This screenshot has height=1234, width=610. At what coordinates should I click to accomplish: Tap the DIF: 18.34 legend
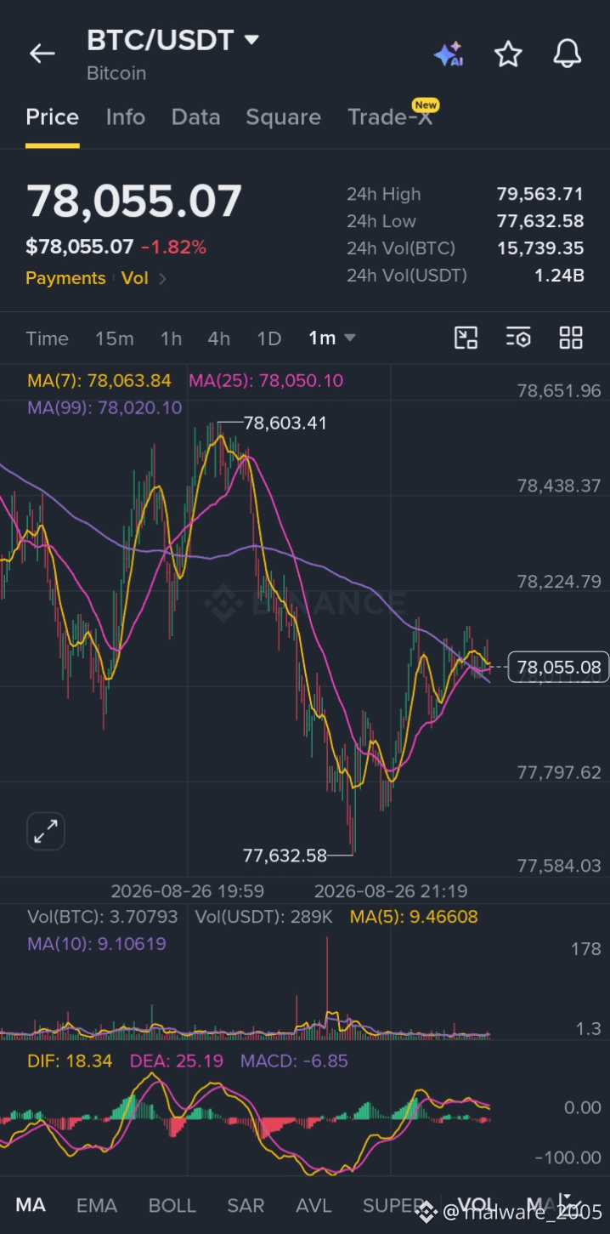tap(70, 1061)
